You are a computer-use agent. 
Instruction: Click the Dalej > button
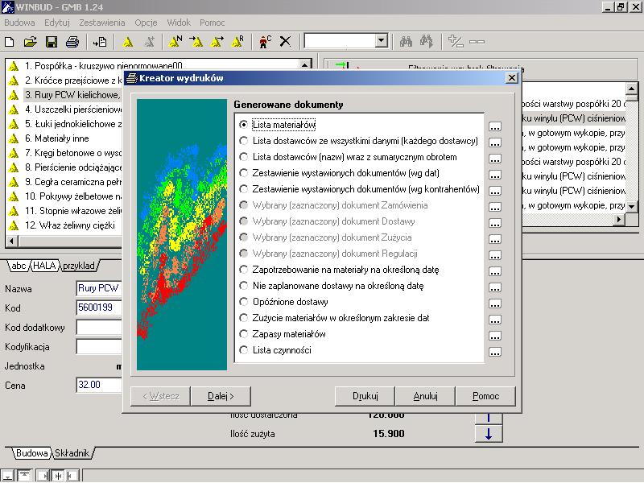[x=221, y=396]
